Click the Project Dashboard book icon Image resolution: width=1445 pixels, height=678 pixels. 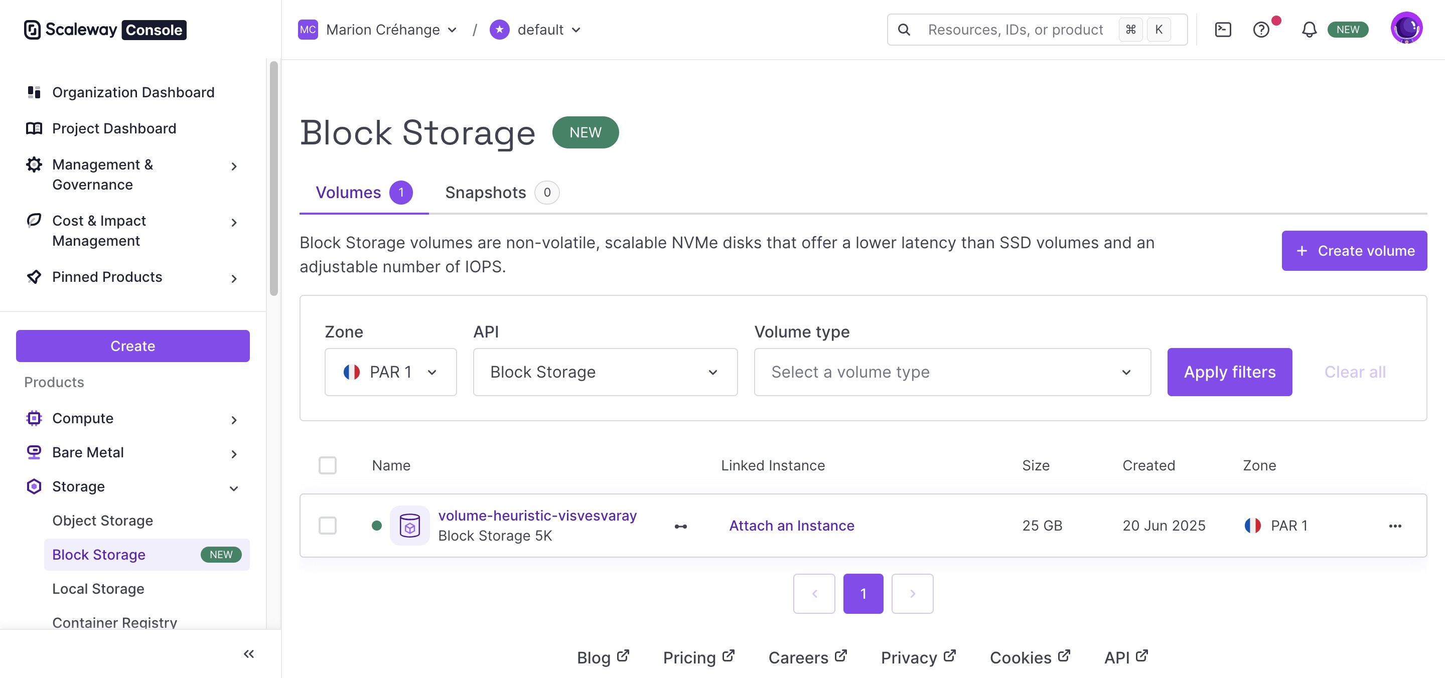[34, 128]
